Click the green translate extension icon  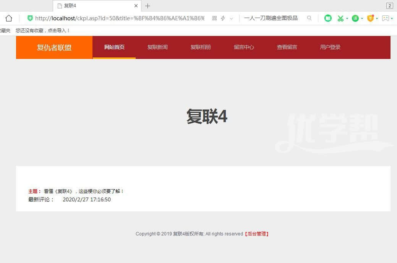pos(355,18)
